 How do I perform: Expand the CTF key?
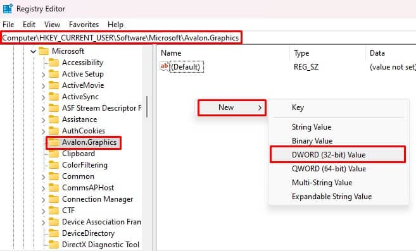tap(43, 211)
